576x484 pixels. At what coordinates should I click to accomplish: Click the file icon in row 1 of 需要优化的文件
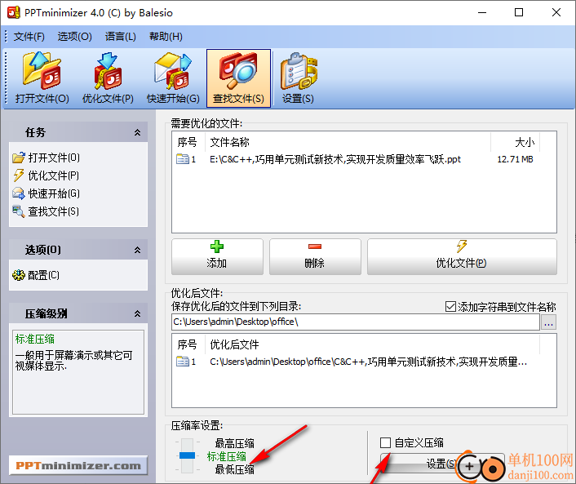point(183,159)
